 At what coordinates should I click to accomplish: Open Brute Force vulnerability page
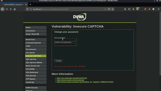tap(36, 39)
